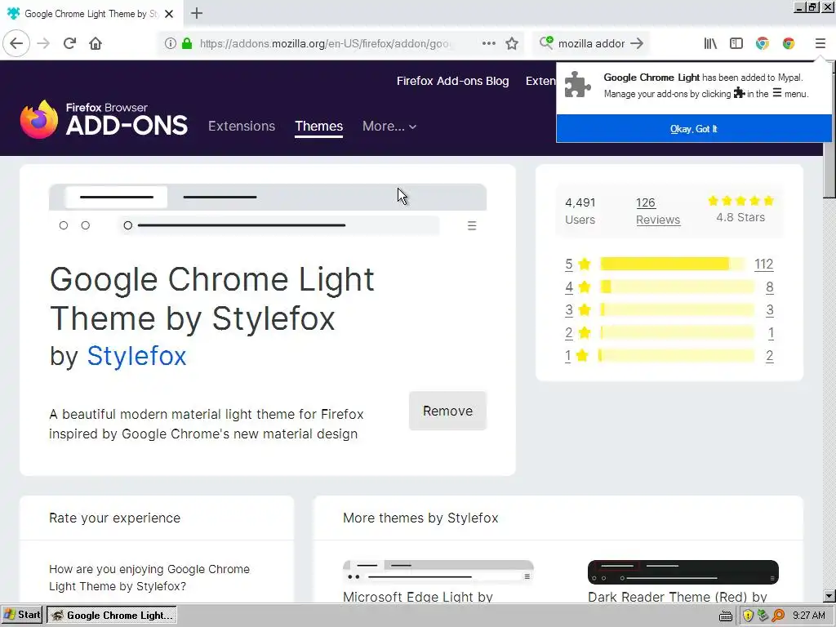
Task: Open the Library toolbar icon
Action: click(710, 43)
